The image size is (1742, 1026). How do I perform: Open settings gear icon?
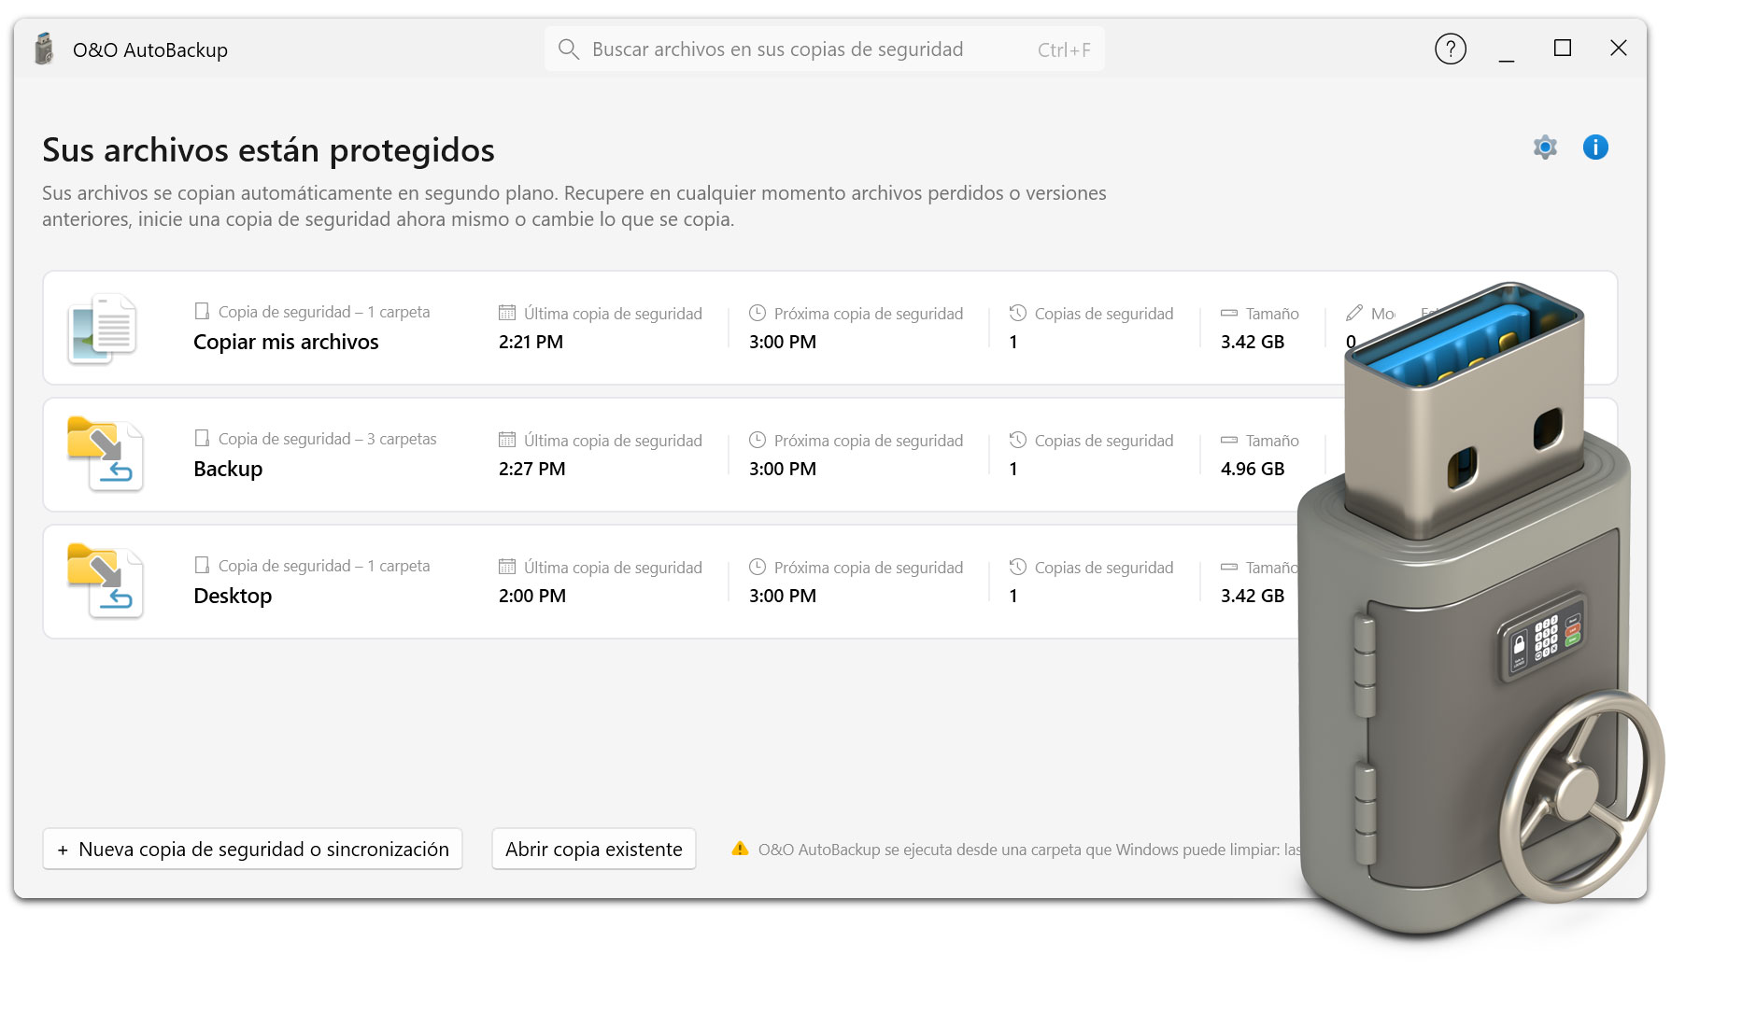click(x=1545, y=148)
